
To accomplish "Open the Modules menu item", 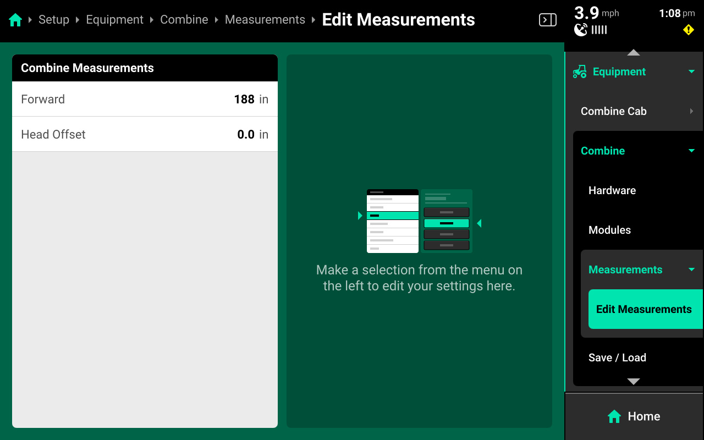I will [609, 230].
